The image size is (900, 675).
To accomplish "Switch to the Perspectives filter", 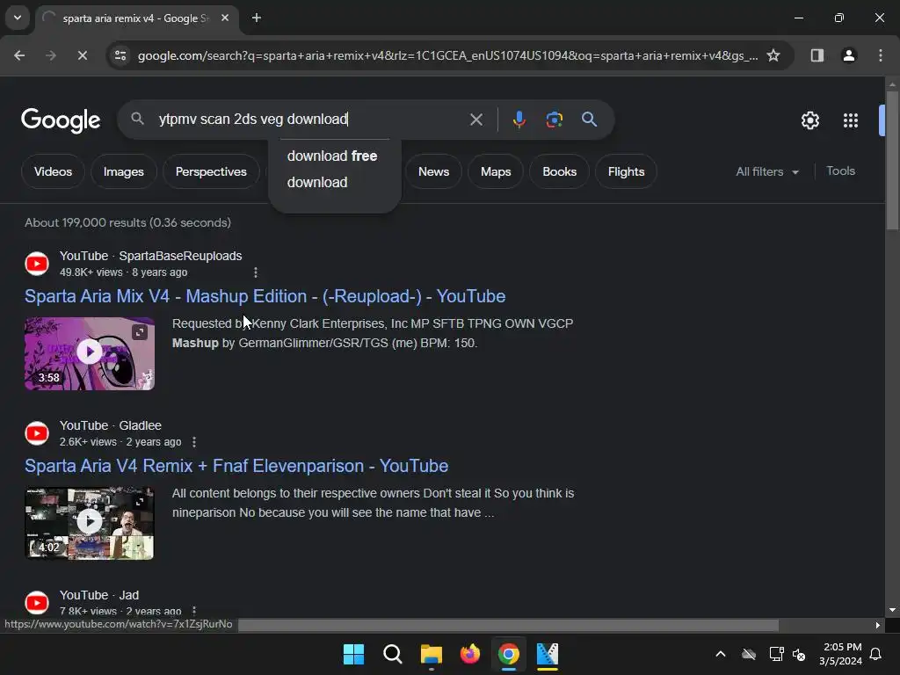I will [211, 171].
